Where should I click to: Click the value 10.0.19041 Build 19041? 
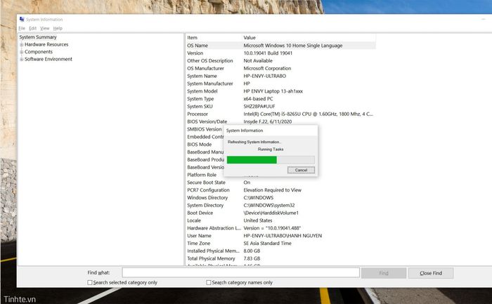tap(268, 53)
